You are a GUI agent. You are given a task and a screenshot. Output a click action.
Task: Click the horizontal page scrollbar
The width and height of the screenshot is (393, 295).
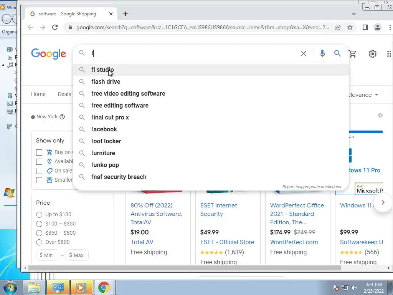pyautogui.click(x=185, y=268)
